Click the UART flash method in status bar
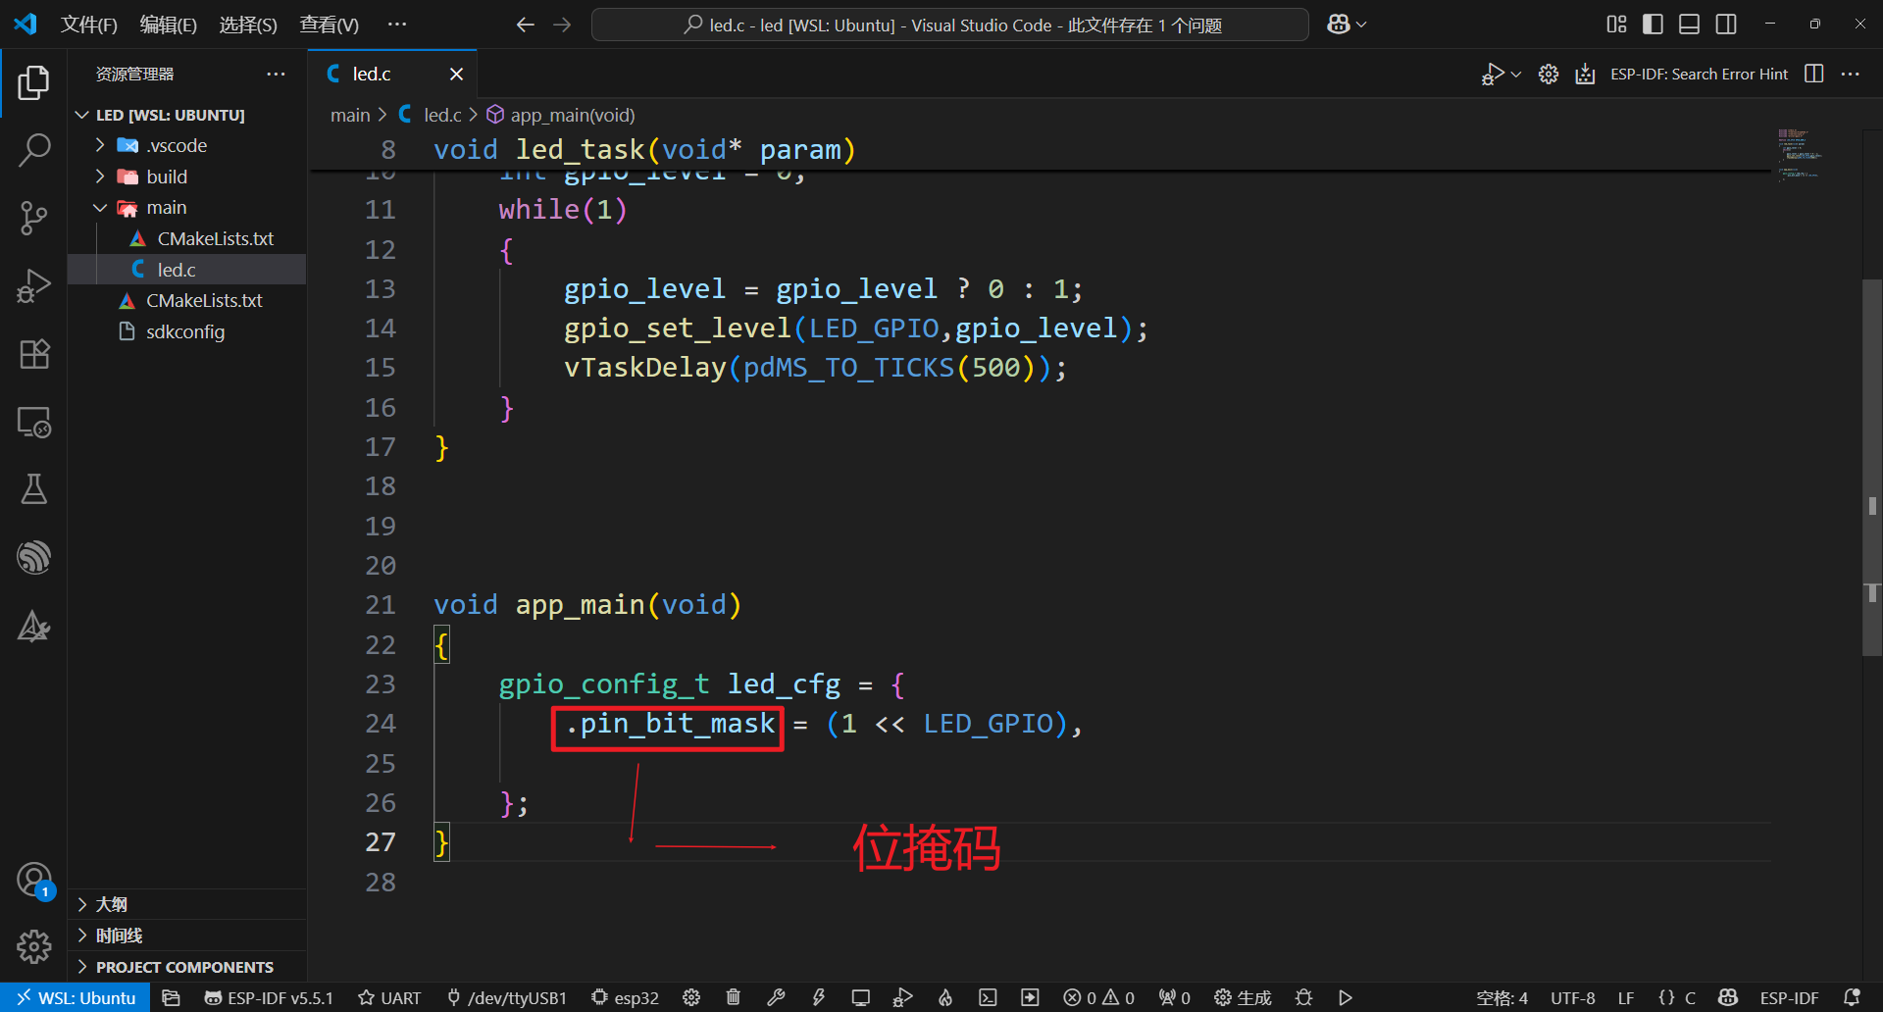 (389, 997)
